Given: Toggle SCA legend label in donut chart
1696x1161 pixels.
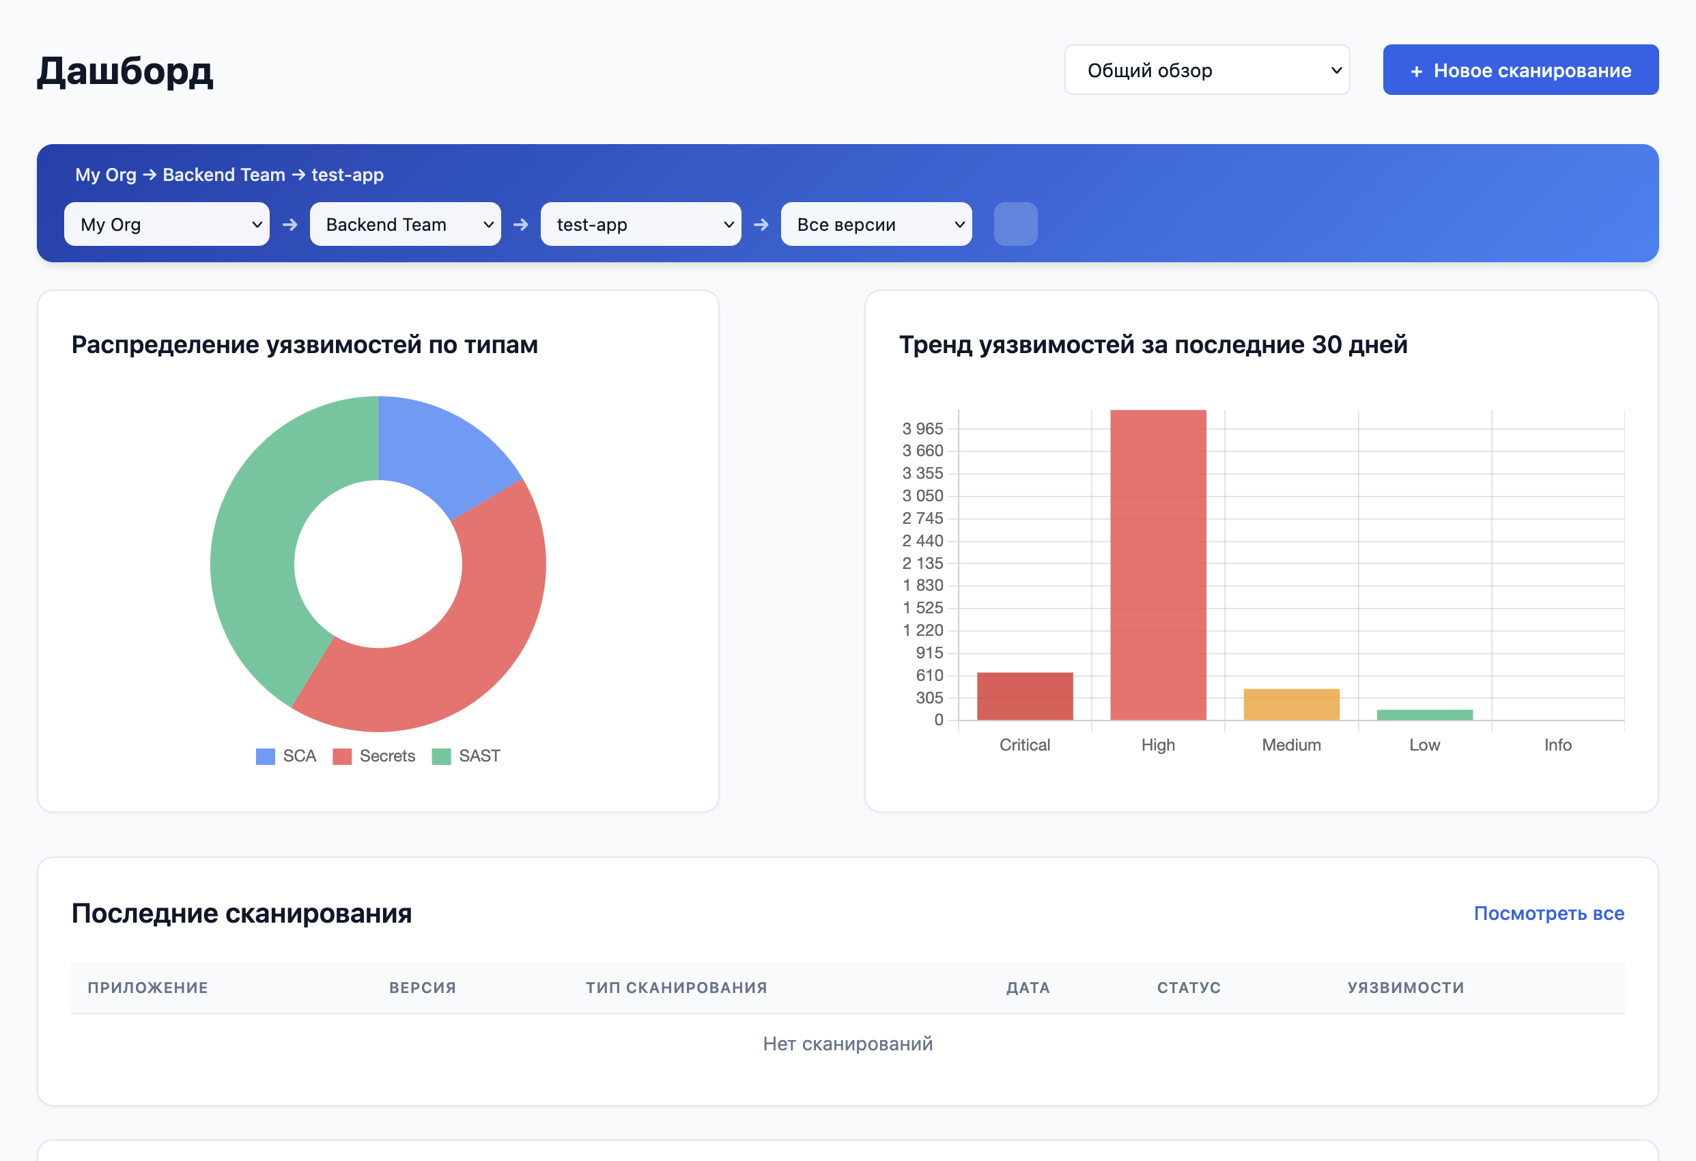Looking at the screenshot, I should [x=299, y=757].
